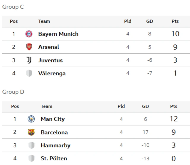Open the Hammarby team link
The width and height of the screenshot is (190, 165).
(56, 145)
